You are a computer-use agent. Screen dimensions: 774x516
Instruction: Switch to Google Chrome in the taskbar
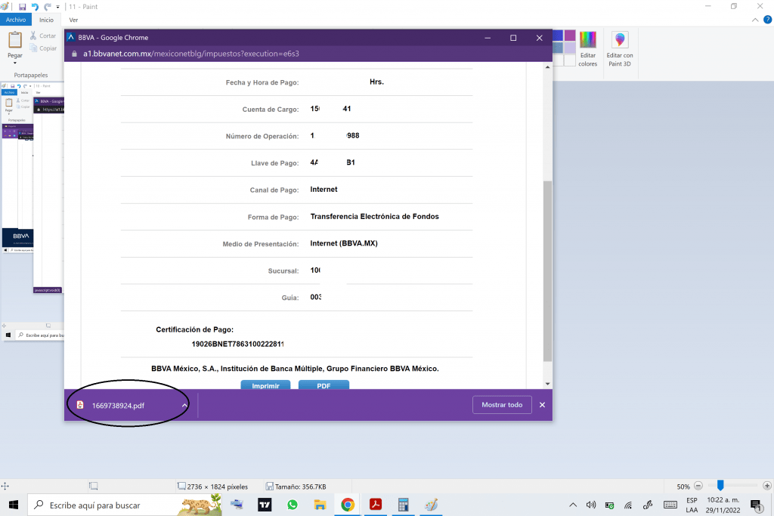coord(348,505)
